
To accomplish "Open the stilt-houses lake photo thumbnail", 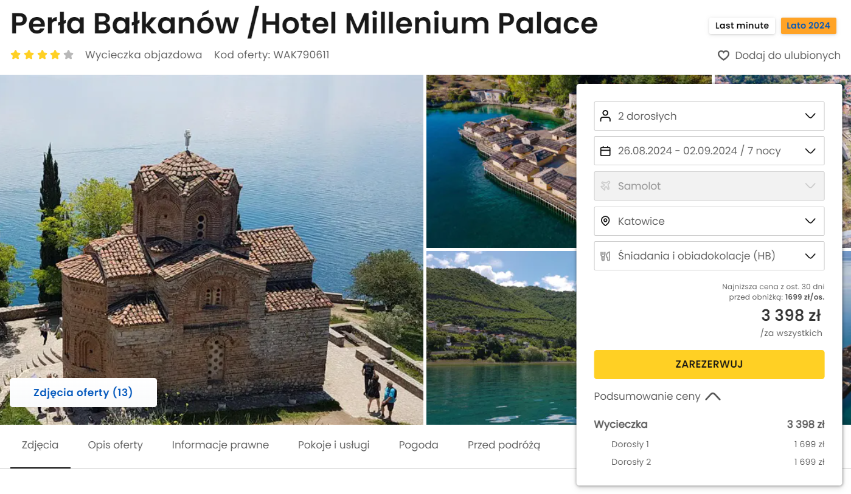I will tap(501, 162).
